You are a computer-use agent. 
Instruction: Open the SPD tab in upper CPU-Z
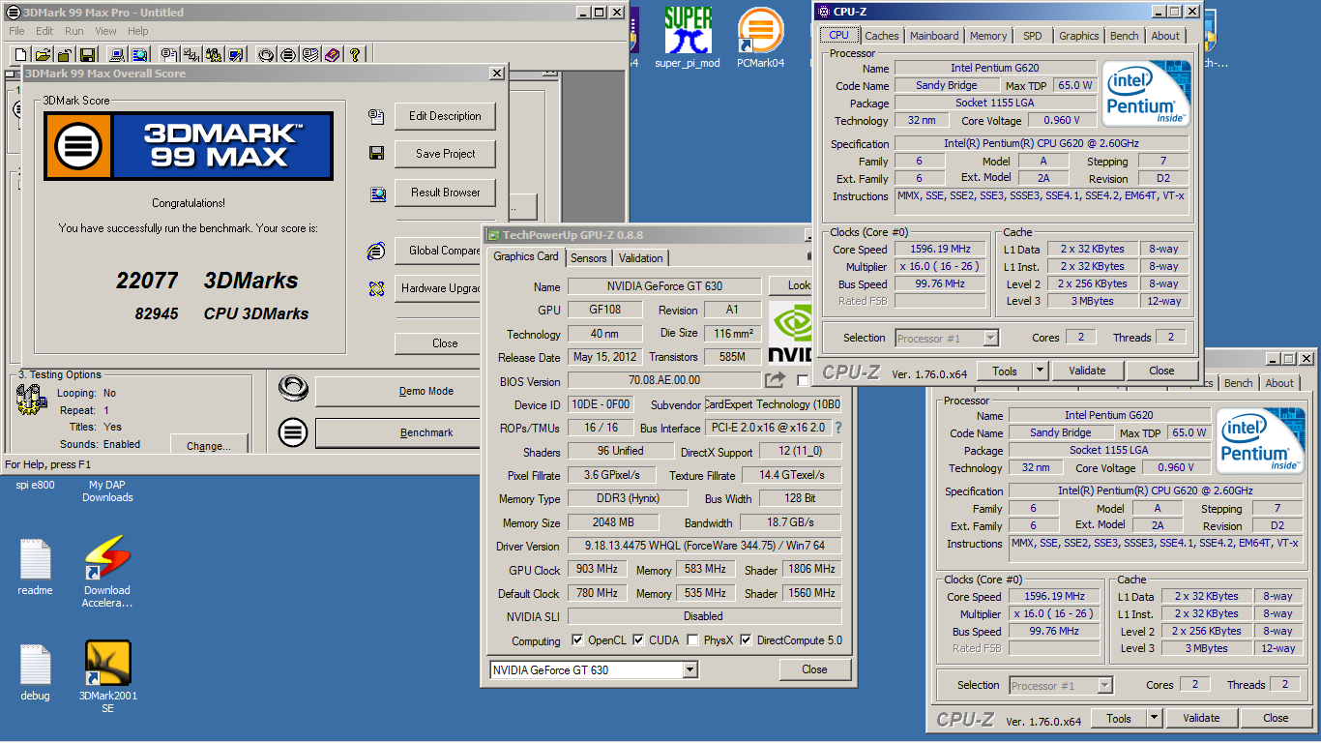tap(1033, 36)
